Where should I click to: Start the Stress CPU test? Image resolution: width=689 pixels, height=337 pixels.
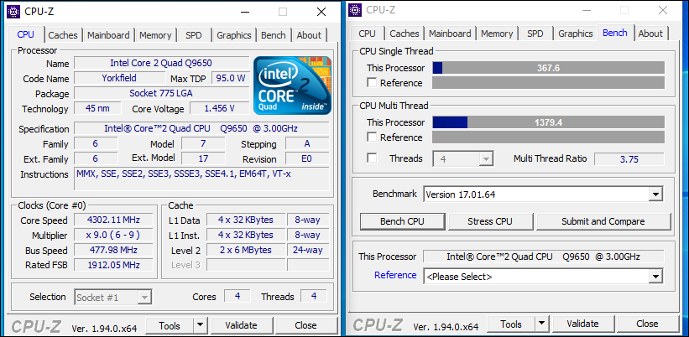point(490,221)
